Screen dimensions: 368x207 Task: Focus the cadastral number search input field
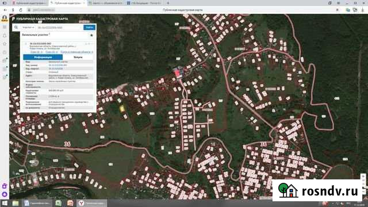(x=60, y=28)
